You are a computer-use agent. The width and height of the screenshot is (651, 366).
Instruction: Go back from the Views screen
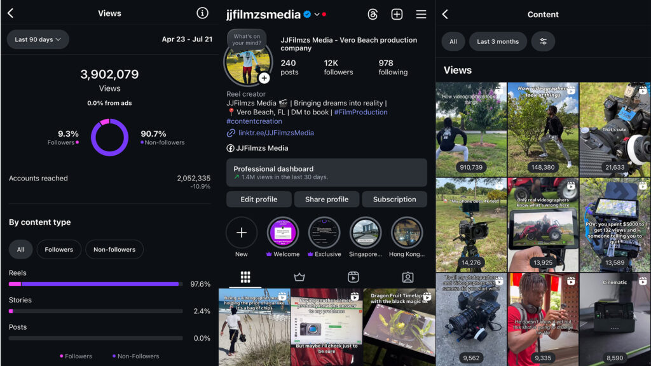click(x=10, y=13)
